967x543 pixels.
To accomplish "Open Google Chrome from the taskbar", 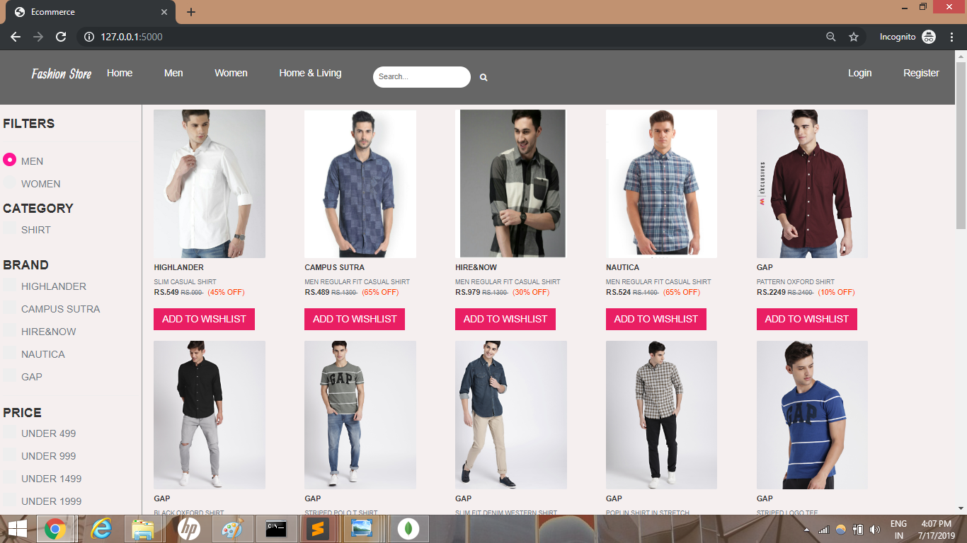I will coord(55,529).
